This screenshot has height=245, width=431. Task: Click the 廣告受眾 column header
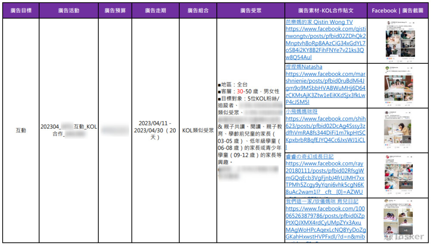pos(250,10)
